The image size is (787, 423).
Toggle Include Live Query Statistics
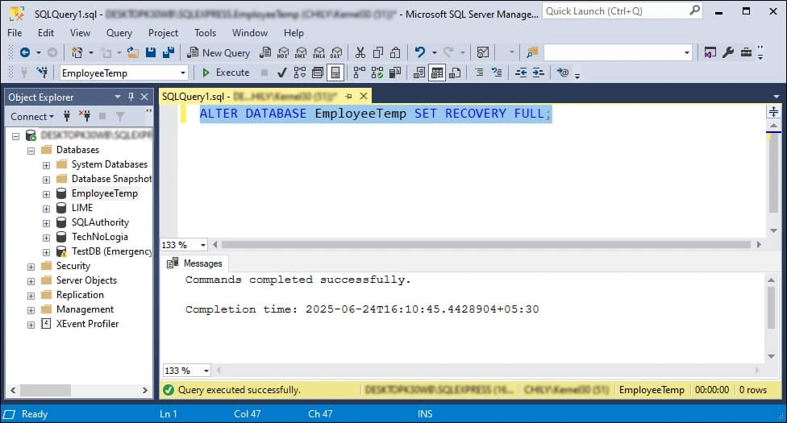[377, 73]
